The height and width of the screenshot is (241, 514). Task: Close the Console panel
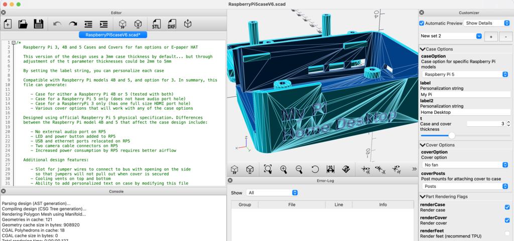tap(3, 191)
